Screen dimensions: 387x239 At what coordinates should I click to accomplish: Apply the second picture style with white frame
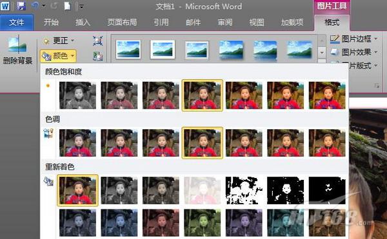coord(163,50)
